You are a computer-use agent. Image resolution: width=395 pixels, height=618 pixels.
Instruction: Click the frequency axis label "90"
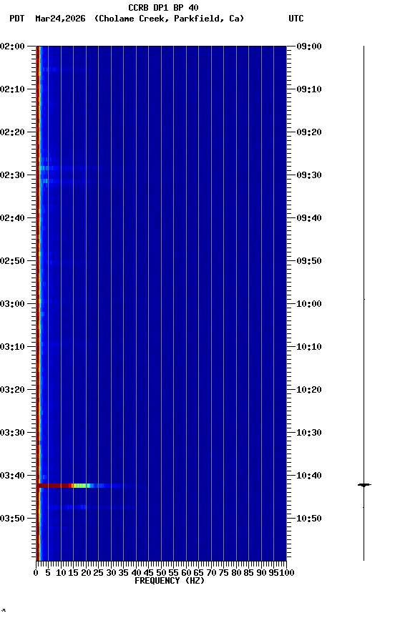(x=261, y=573)
